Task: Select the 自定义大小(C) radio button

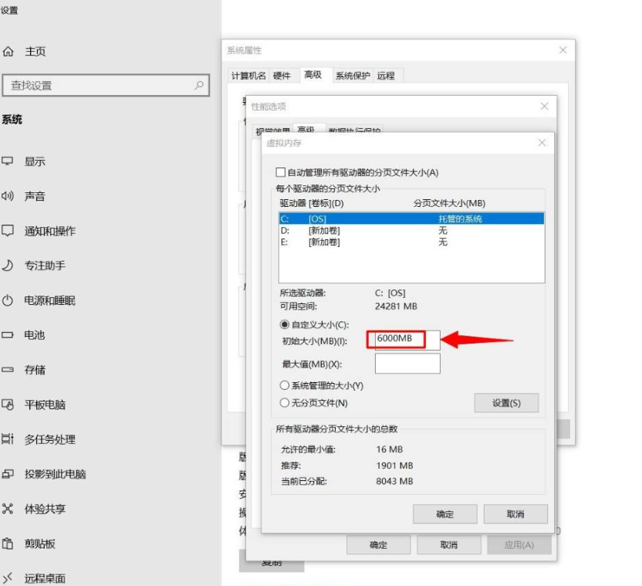Action: click(285, 324)
